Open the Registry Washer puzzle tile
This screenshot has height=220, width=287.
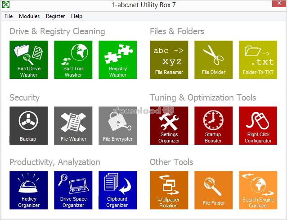point(118,60)
